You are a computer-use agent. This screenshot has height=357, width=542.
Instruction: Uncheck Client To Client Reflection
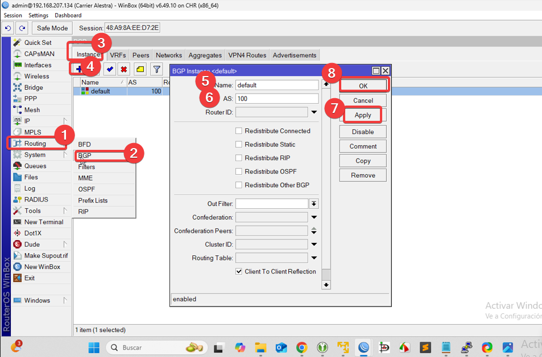point(239,272)
